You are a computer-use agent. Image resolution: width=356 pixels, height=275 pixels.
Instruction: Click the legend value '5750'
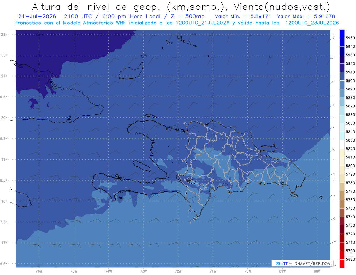(x=350, y=208)
